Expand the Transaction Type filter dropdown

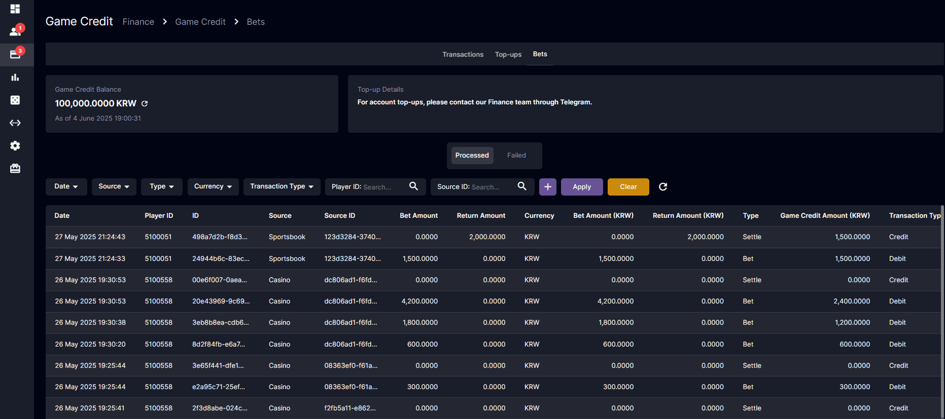(x=282, y=186)
